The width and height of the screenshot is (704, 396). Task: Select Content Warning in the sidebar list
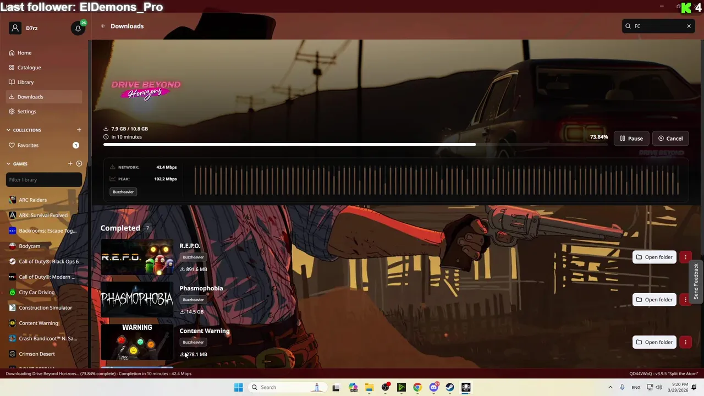tap(44, 323)
